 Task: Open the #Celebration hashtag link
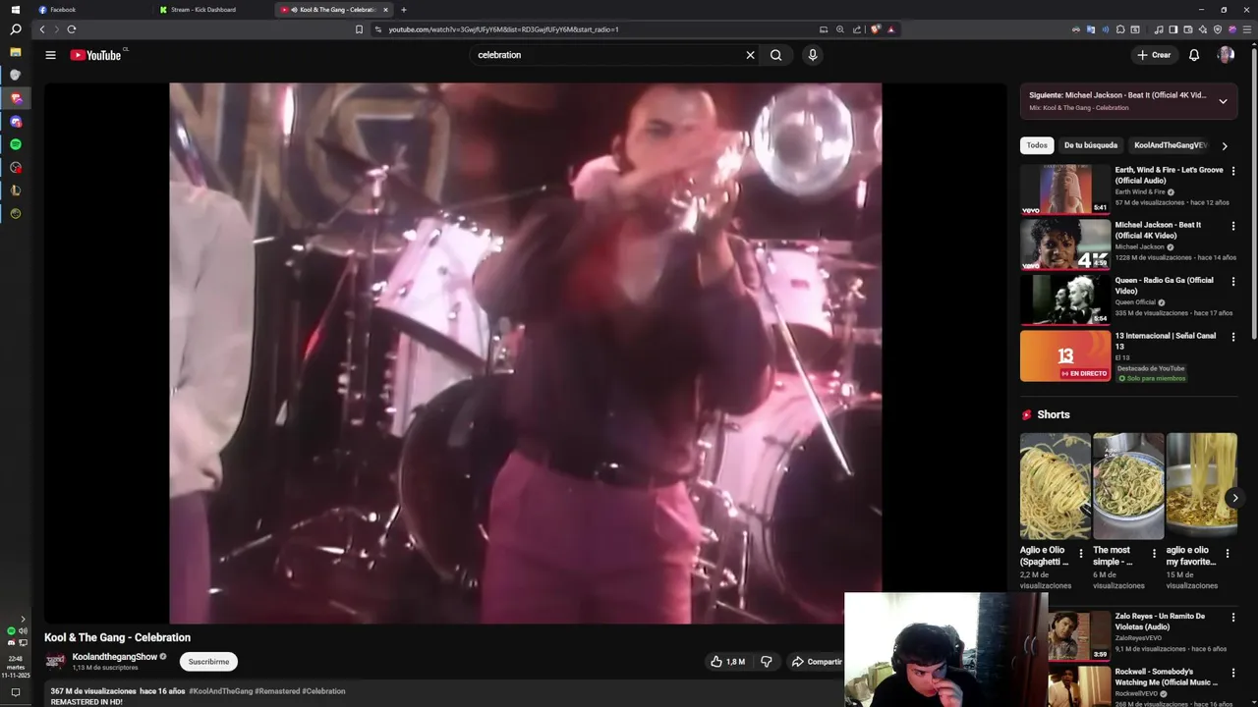click(x=323, y=691)
